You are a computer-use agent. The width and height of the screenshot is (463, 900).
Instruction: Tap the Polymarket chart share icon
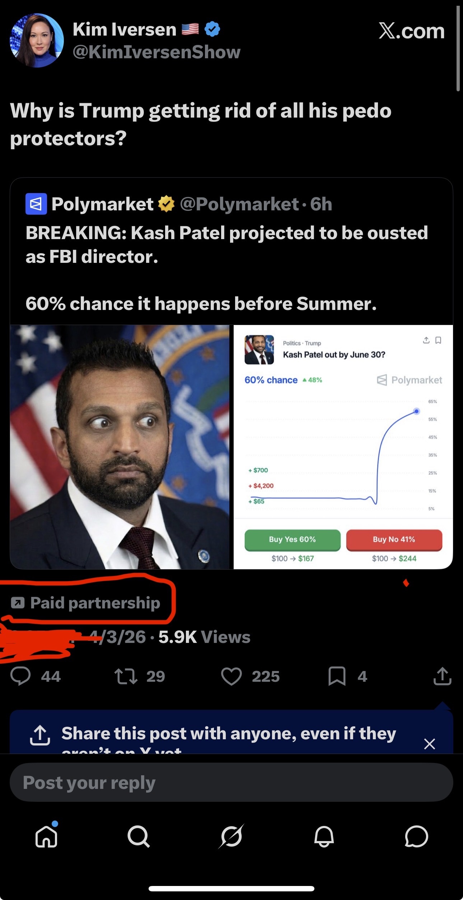point(426,340)
